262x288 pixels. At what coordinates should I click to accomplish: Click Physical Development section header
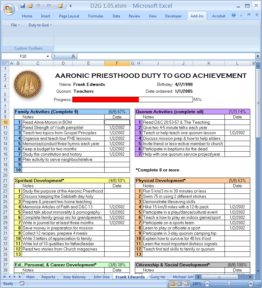point(193,180)
